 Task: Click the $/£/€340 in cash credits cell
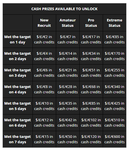click(115, 89)
